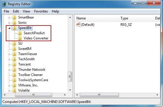
Task: Select the Toolbar Cleaner key label
Action: click(x=30, y=75)
